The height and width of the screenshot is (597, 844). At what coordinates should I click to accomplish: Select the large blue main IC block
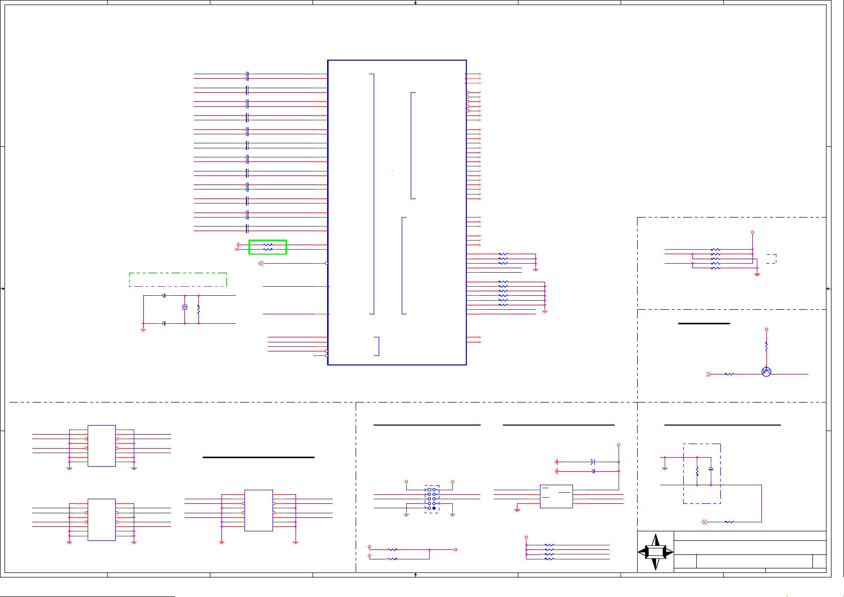397,213
